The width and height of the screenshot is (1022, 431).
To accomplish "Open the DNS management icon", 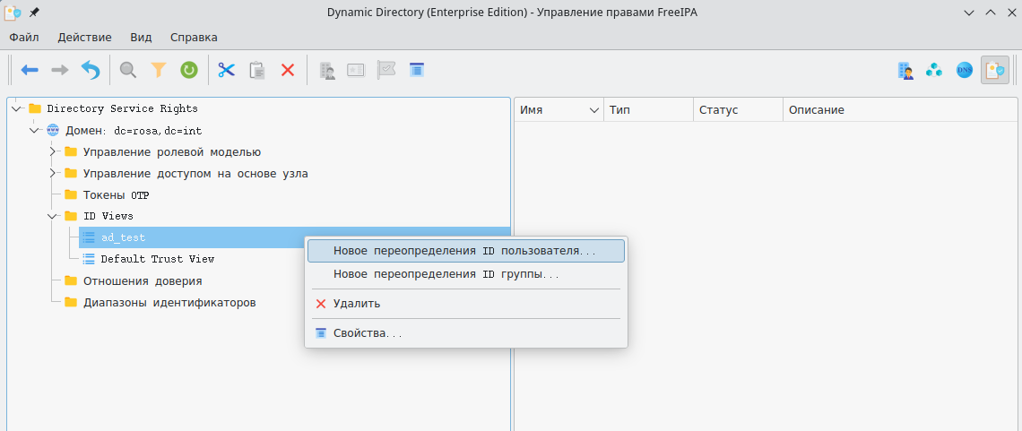I will pyautogui.click(x=965, y=70).
